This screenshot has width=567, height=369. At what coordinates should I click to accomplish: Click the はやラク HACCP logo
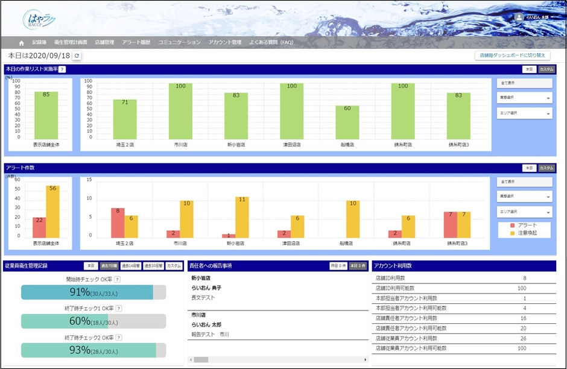39,19
